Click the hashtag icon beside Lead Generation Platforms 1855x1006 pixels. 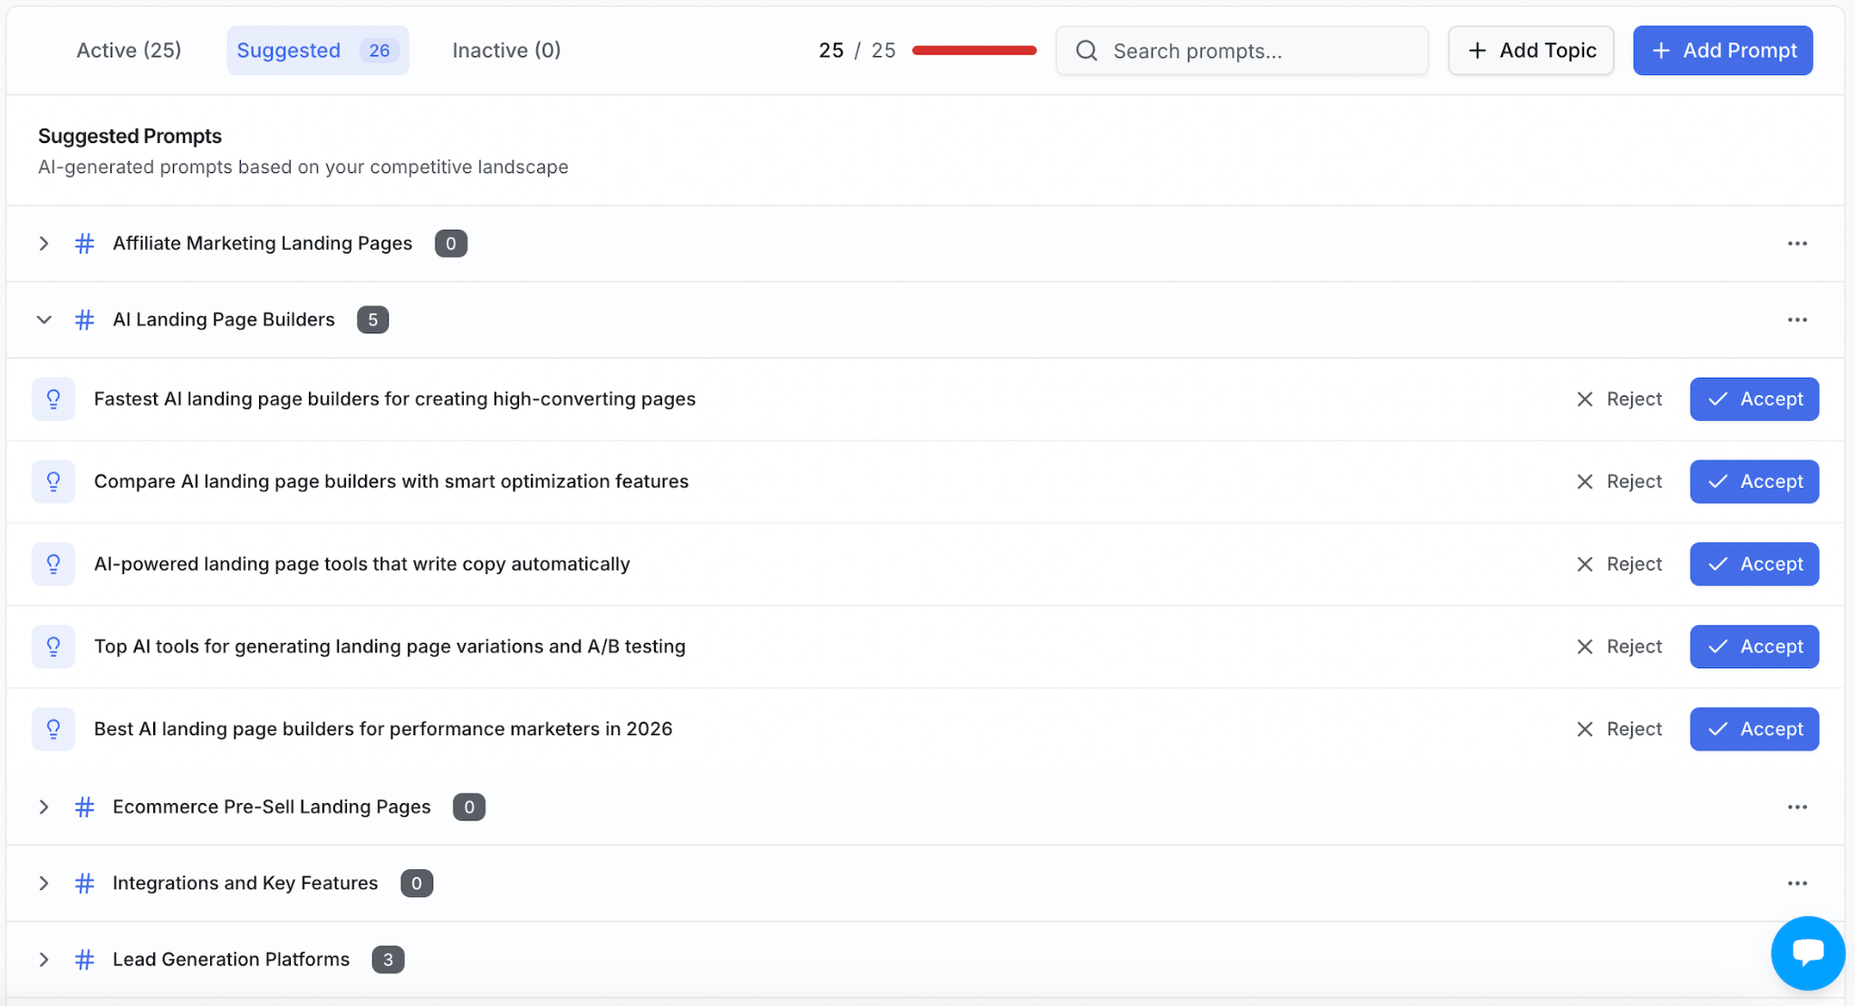tap(84, 959)
